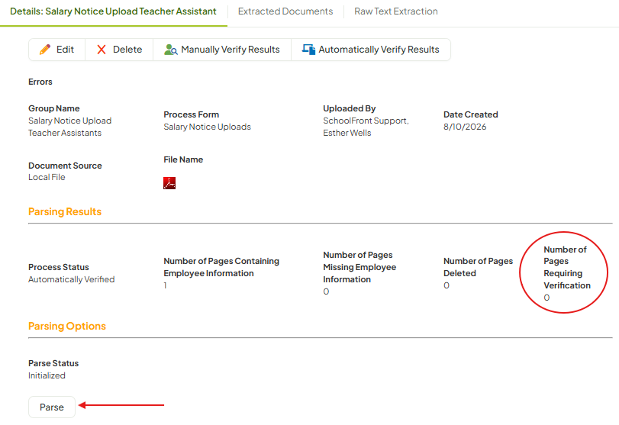Click the Date Created value 8/10/2026
Screen dimensions: 619x425
pyautogui.click(x=465, y=127)
